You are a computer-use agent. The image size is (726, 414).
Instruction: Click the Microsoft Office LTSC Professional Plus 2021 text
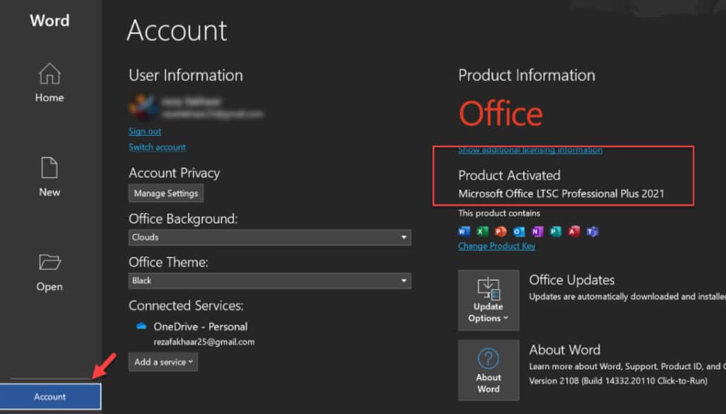pyautogui.click(x=562, y=194)
